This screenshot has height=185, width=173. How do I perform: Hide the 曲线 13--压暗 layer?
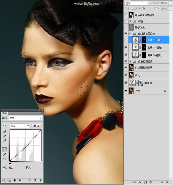pos(126,47)
